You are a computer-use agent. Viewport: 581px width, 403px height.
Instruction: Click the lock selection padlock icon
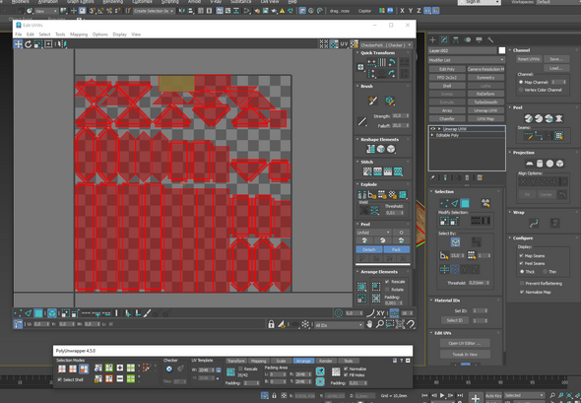[x=271, y=324]
